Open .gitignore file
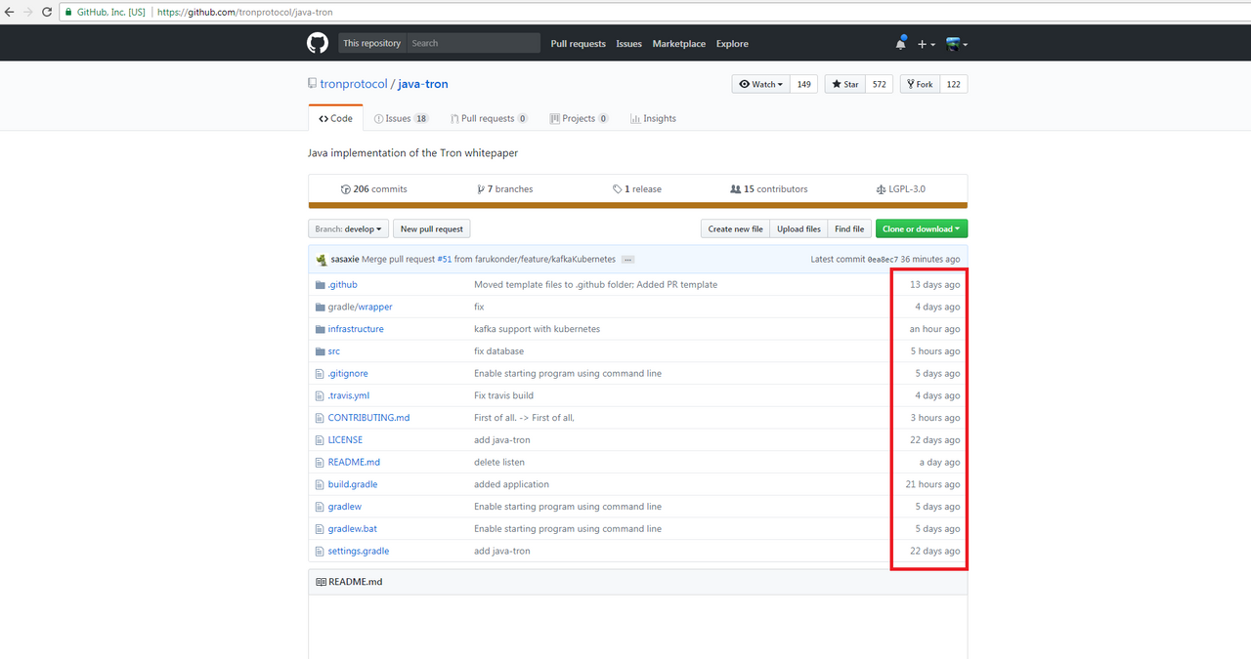Viewport: 1251px width, 659px height. click(348, 374)
